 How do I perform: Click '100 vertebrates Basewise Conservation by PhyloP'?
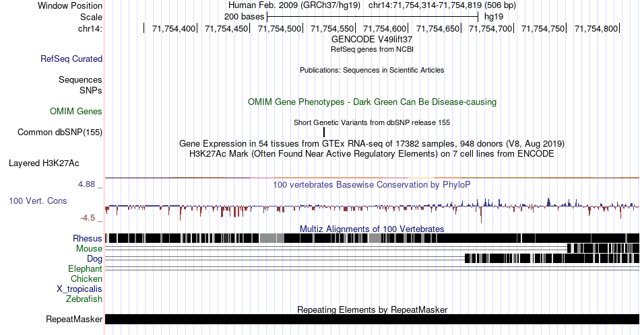(372, 184)
